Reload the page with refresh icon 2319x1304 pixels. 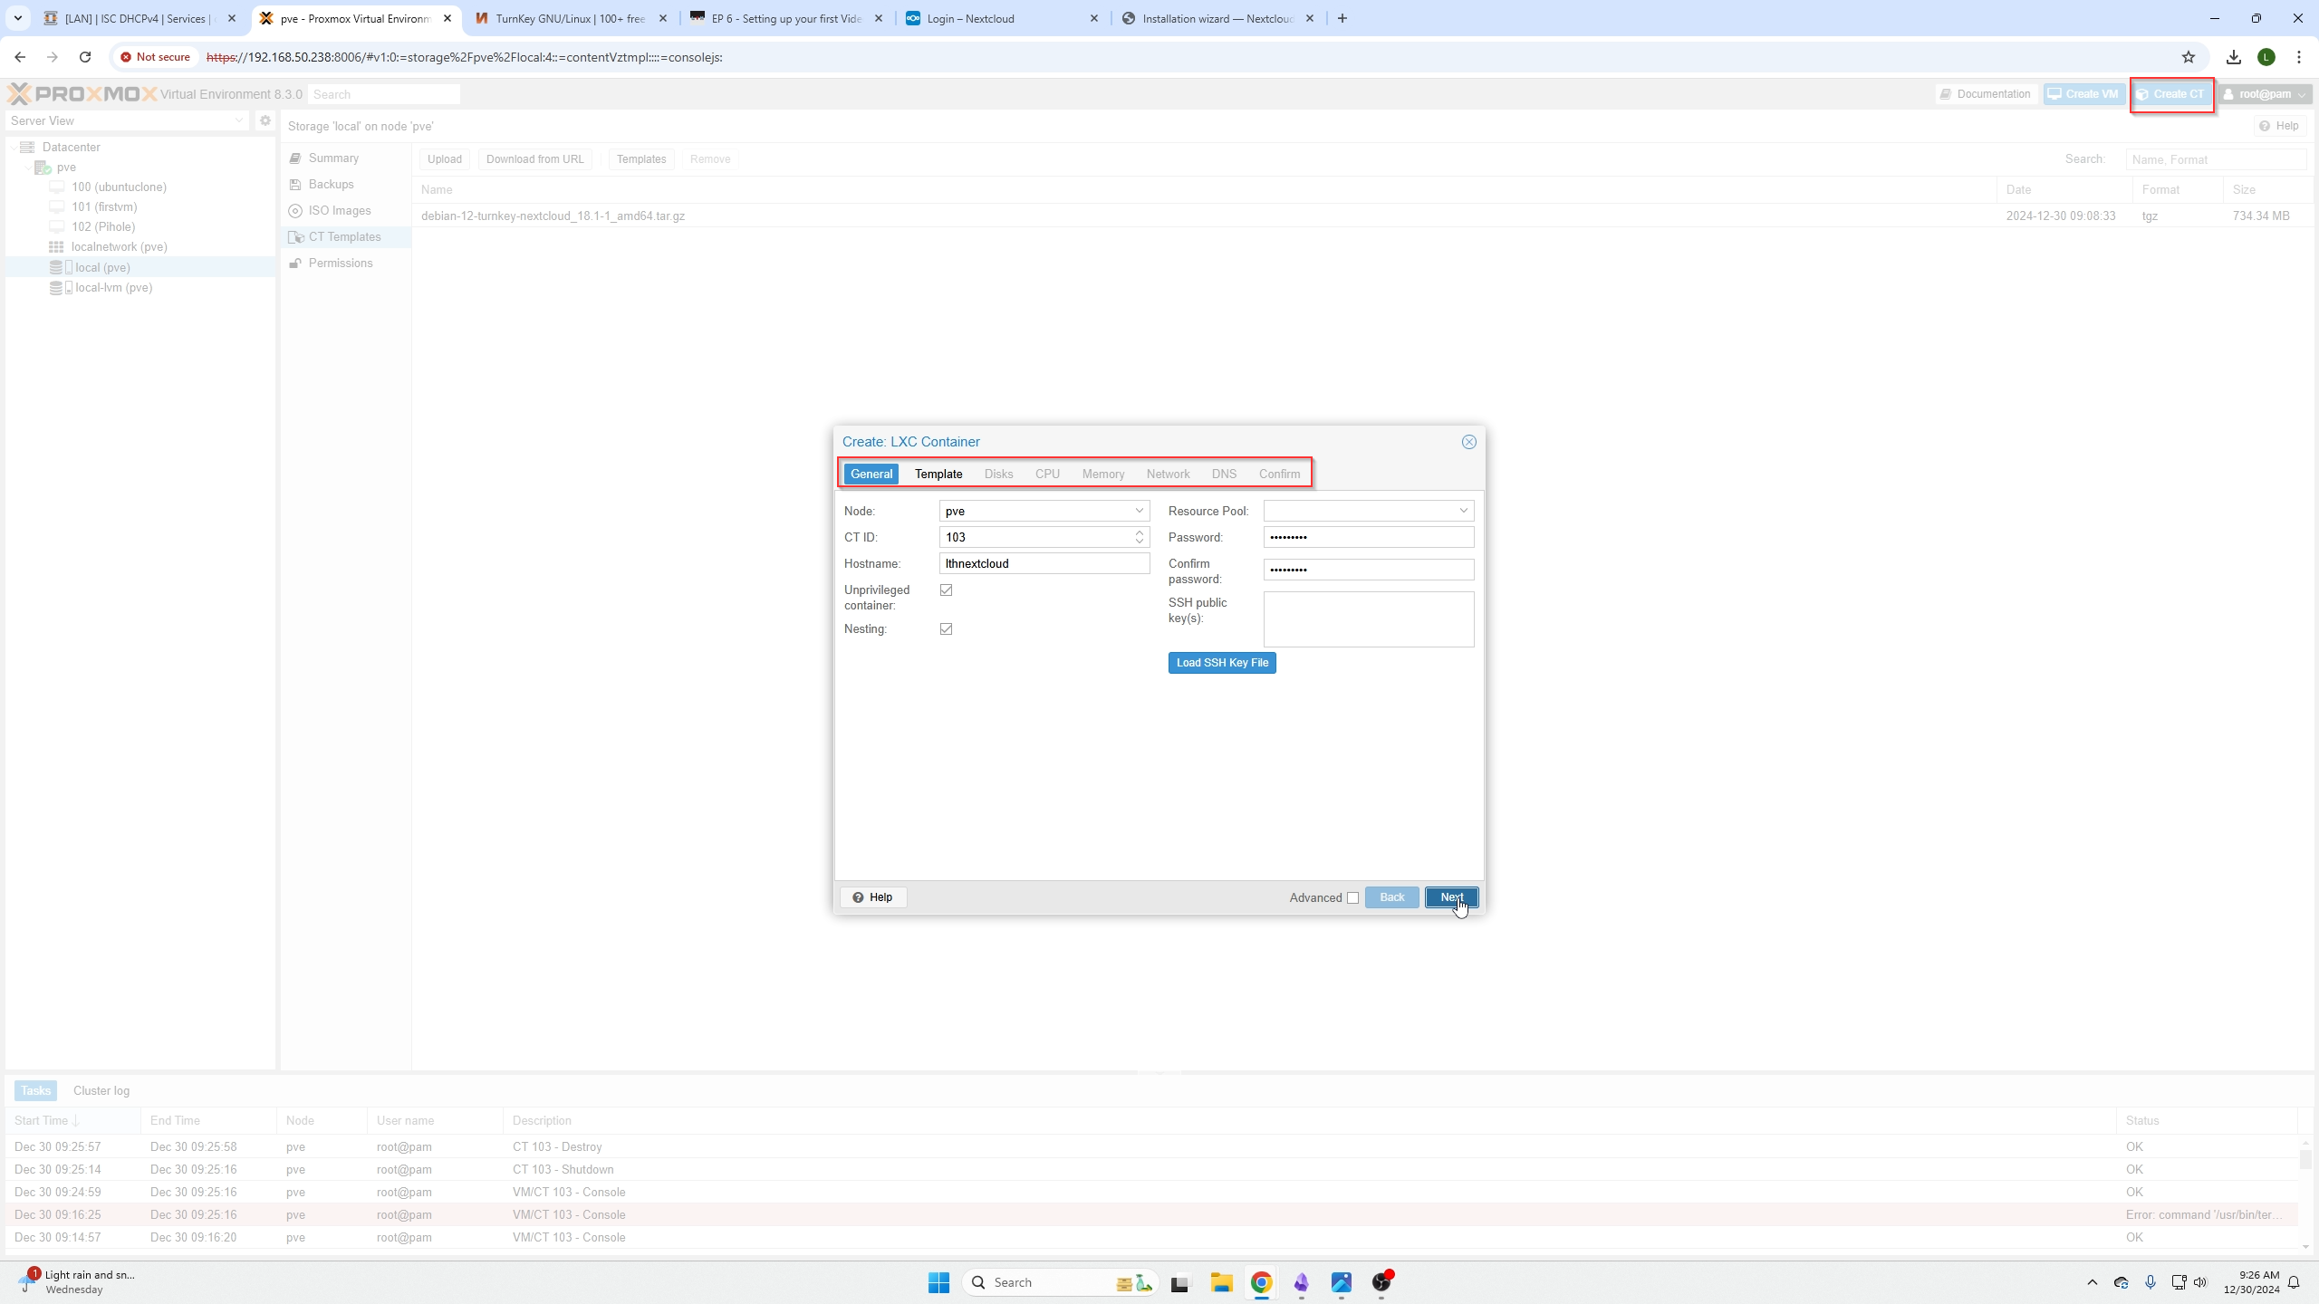[85, 57]
